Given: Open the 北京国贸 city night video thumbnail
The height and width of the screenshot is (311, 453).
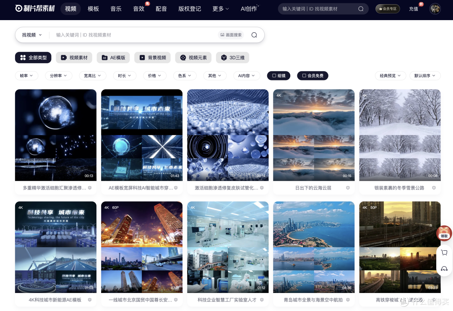Looking at the screenshot, I should pyautogui.click(x=142, y=247).
